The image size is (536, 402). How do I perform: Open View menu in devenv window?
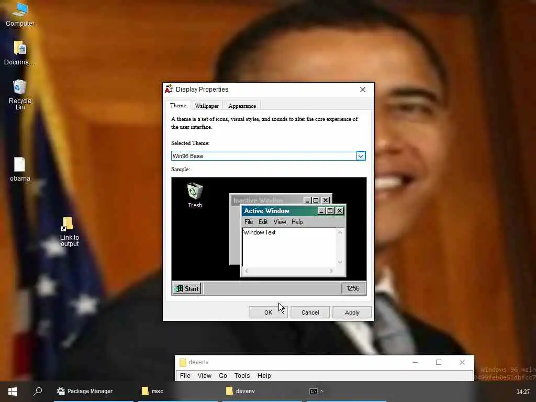(x=205, y=376)
